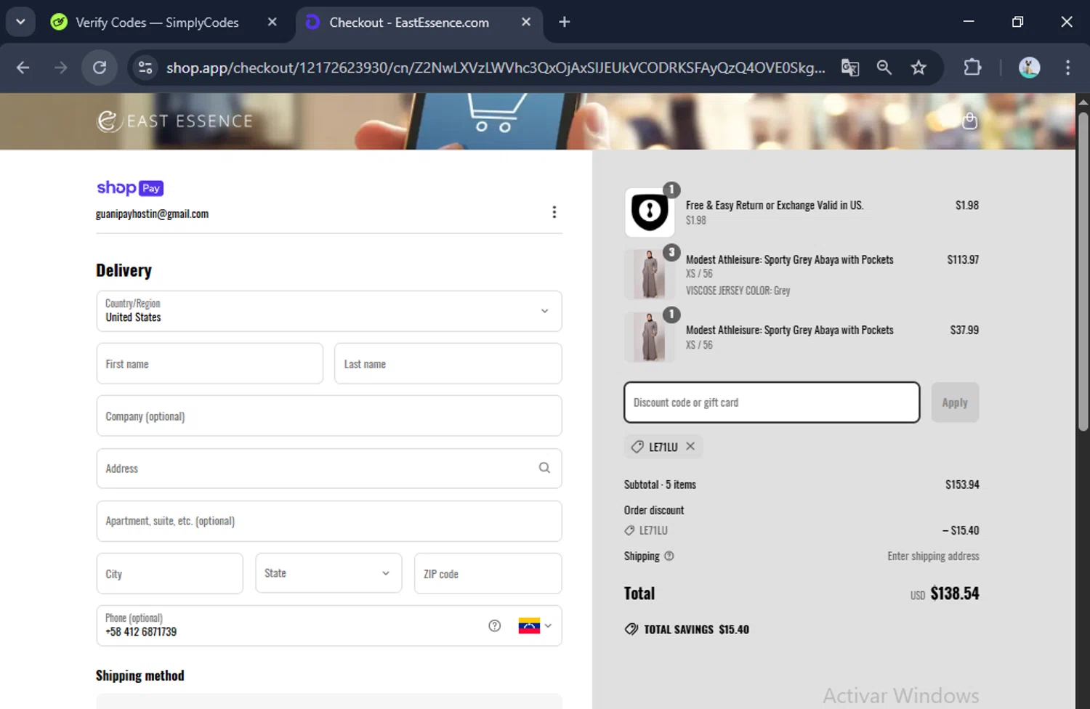1090x709 pixels.
Task: Click the Shipping method heading
Action: (140, 676)
